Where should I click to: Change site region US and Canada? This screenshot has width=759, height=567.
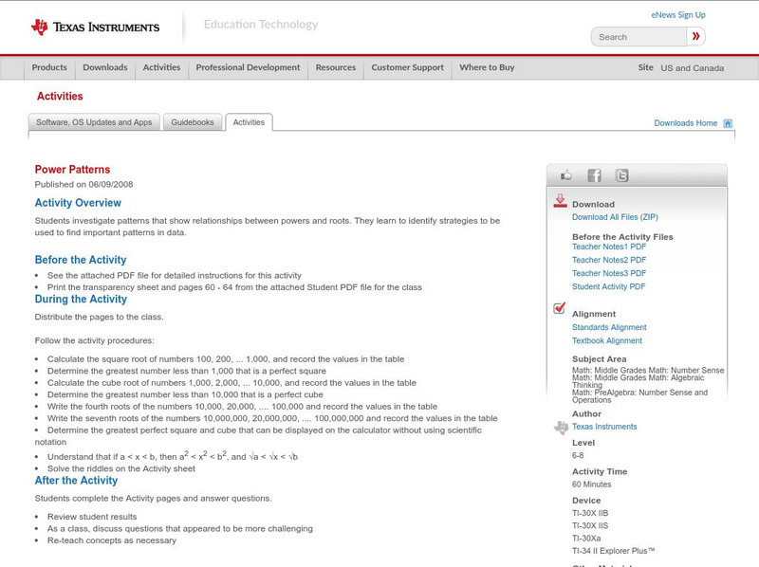[693, 68]
